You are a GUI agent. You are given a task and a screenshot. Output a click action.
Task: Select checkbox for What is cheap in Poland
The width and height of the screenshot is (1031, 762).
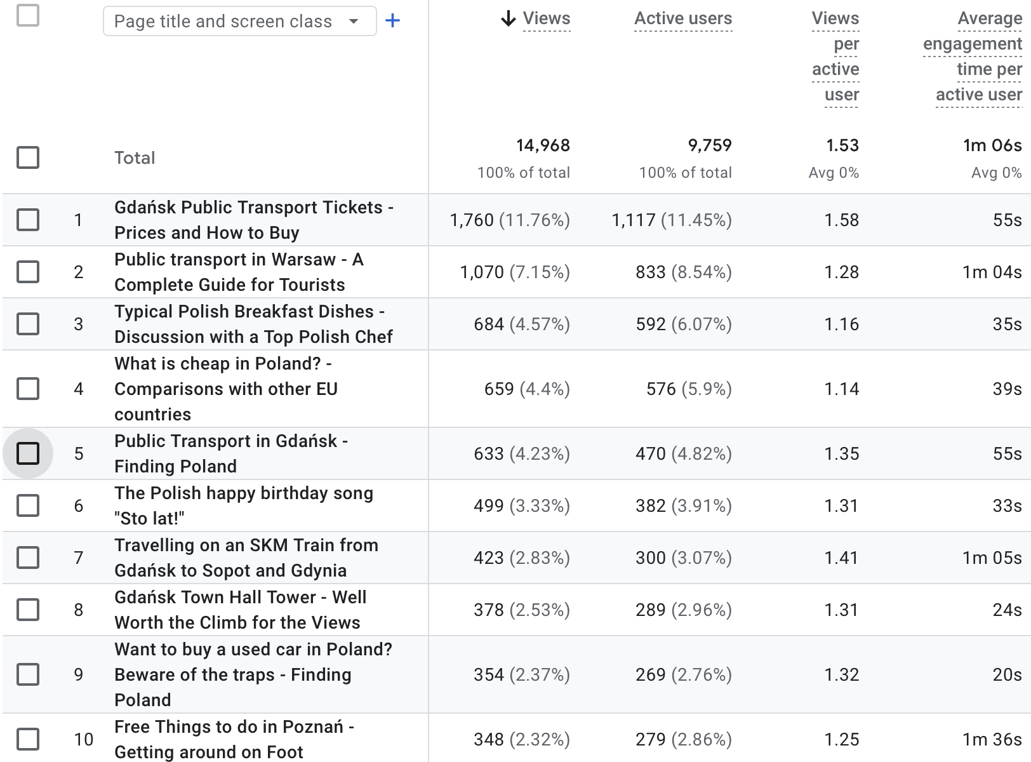pyautogui.click(x=28, y=389)
